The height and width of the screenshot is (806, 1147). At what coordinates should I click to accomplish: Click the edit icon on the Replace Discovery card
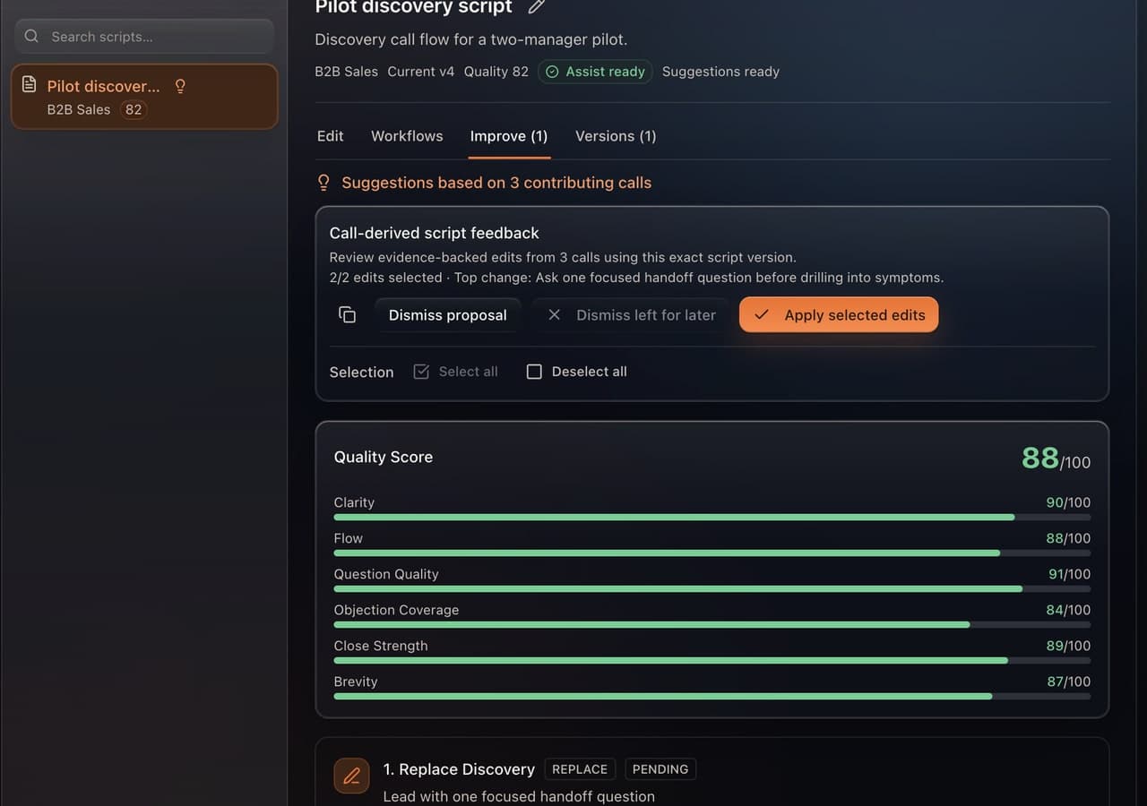point(351,776)
